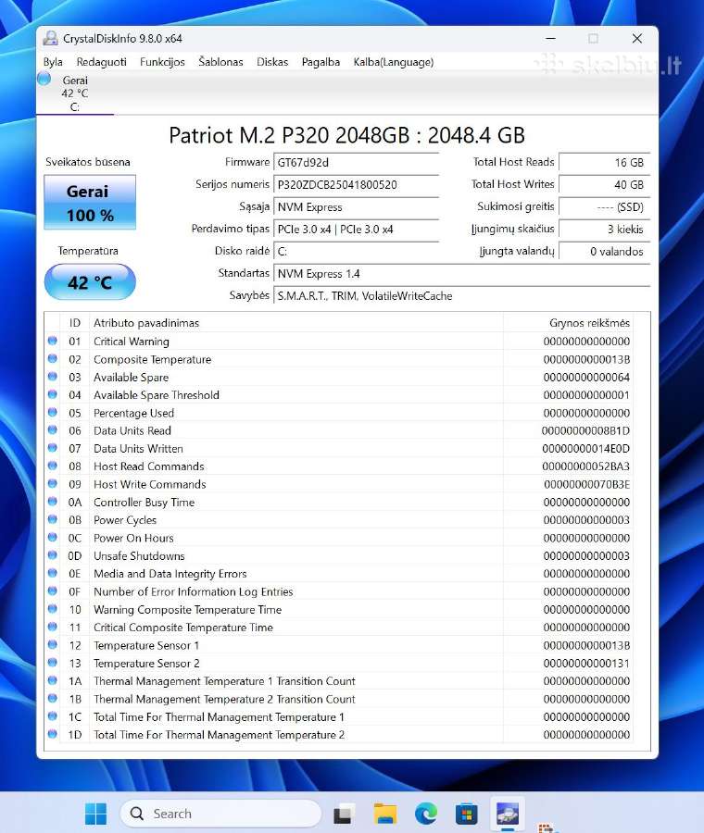
Task: Open Microsoft Store from the taskbar
Action: (466, 814)
